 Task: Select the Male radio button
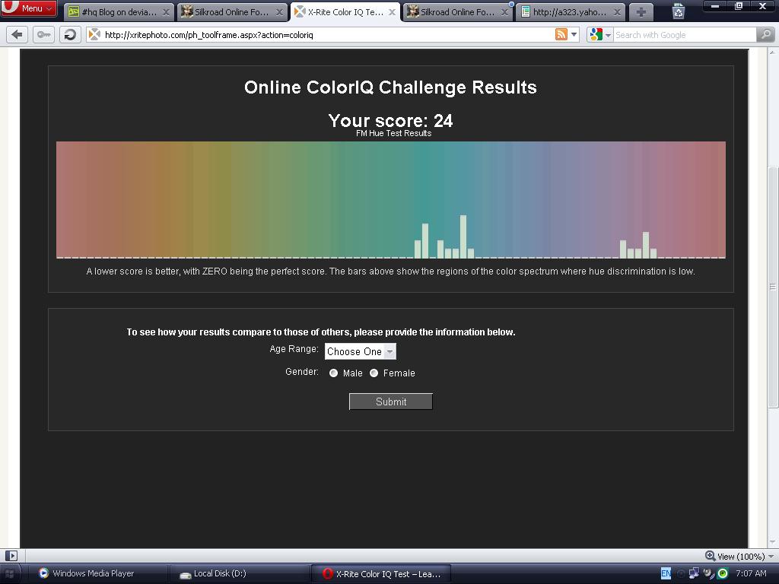point(333,373)
